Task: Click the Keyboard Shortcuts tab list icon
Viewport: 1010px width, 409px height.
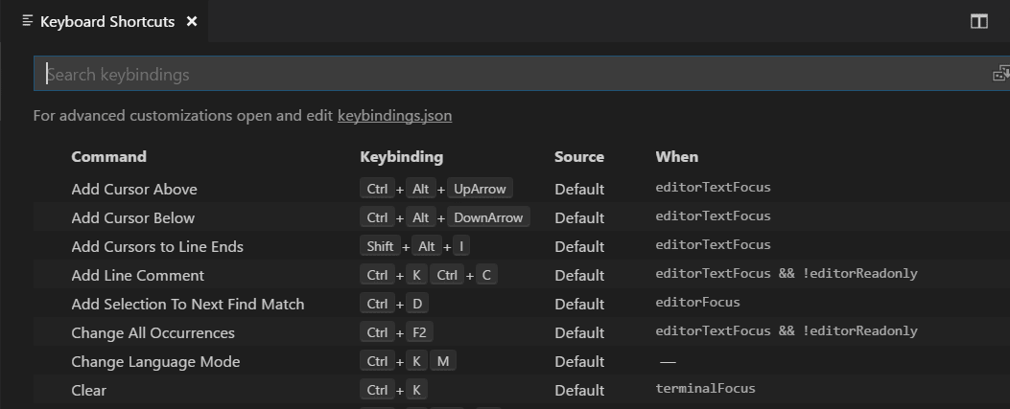Action: [28, 21]
